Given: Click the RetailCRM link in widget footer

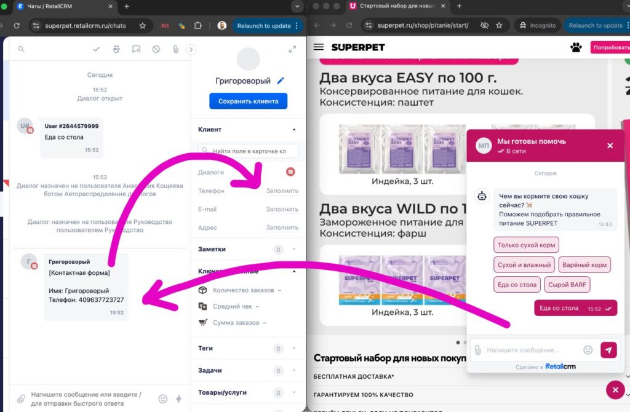Looking at the screenshot, I should pyautogui.click(x=560, y=366).
